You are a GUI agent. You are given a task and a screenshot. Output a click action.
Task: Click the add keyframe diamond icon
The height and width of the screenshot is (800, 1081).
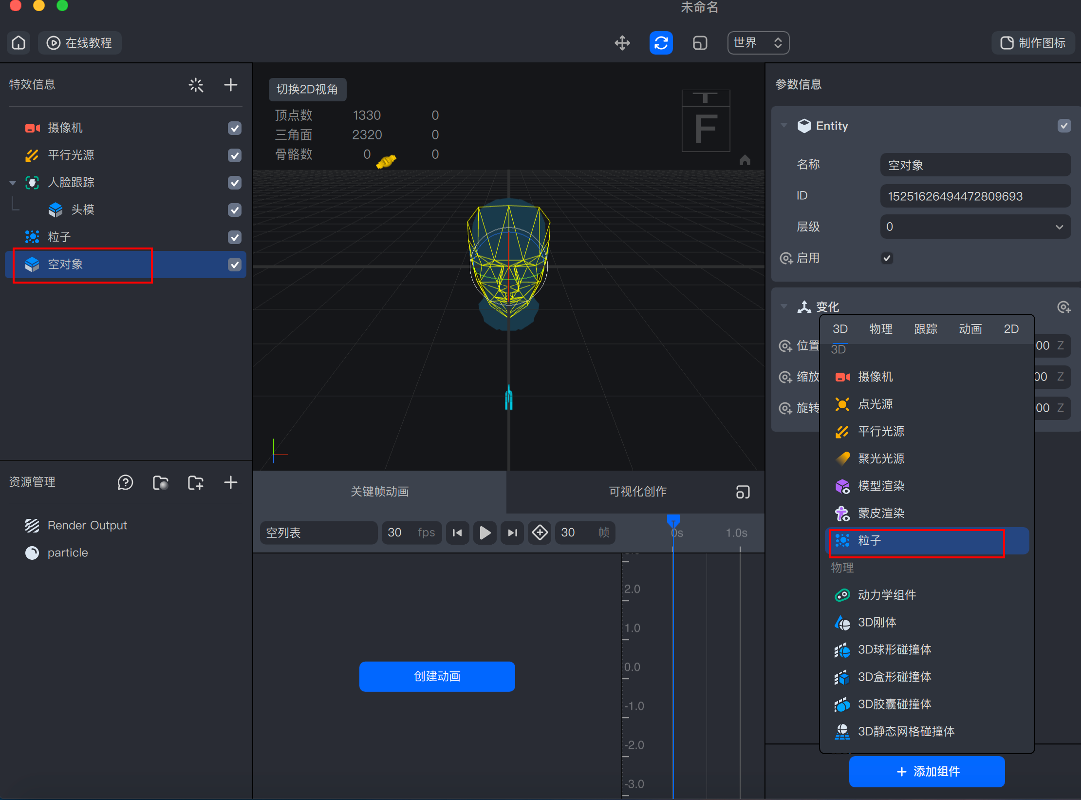(540, 533)
